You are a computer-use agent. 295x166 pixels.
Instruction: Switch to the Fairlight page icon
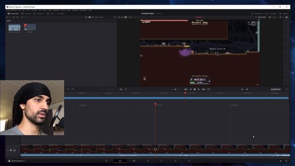[x=175, y=161]
